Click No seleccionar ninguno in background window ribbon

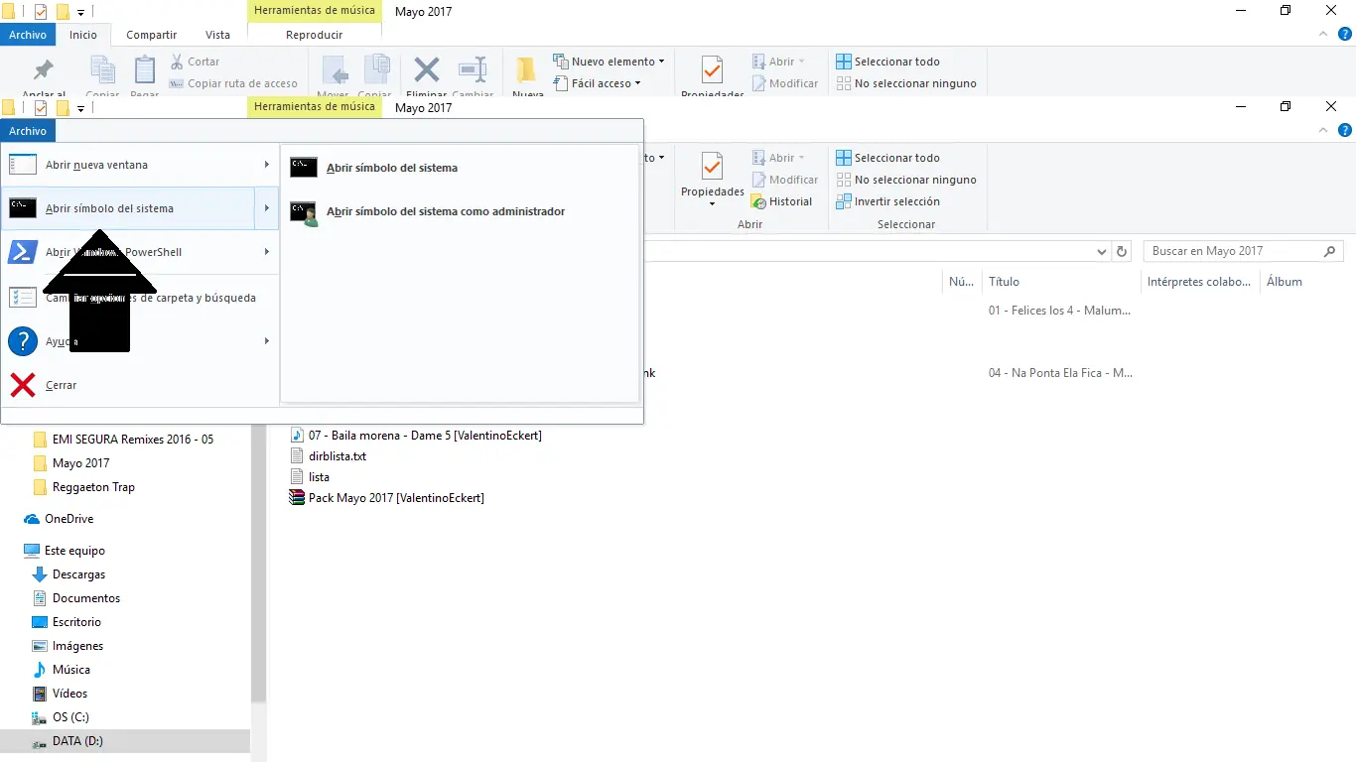click(x=905, y=83)
